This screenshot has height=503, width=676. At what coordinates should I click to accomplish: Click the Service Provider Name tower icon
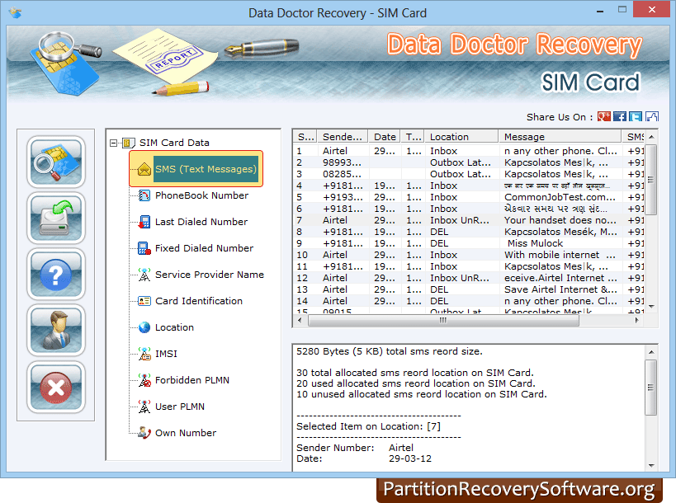tap(144, 275)
